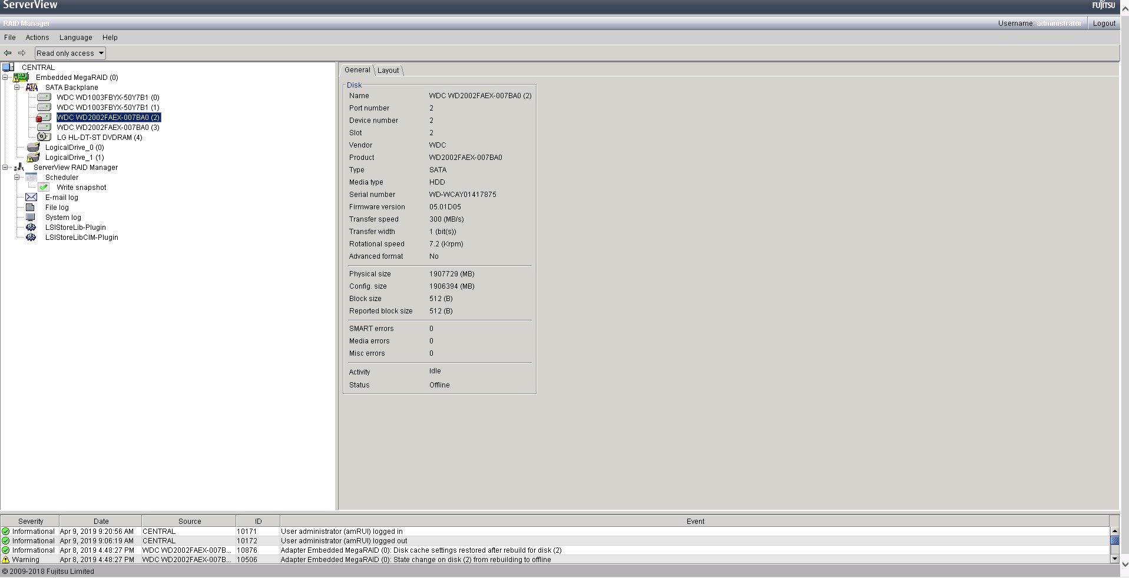Click disk icon for WD1003FBYX-50Y7B1 (1)

[44, 107]
